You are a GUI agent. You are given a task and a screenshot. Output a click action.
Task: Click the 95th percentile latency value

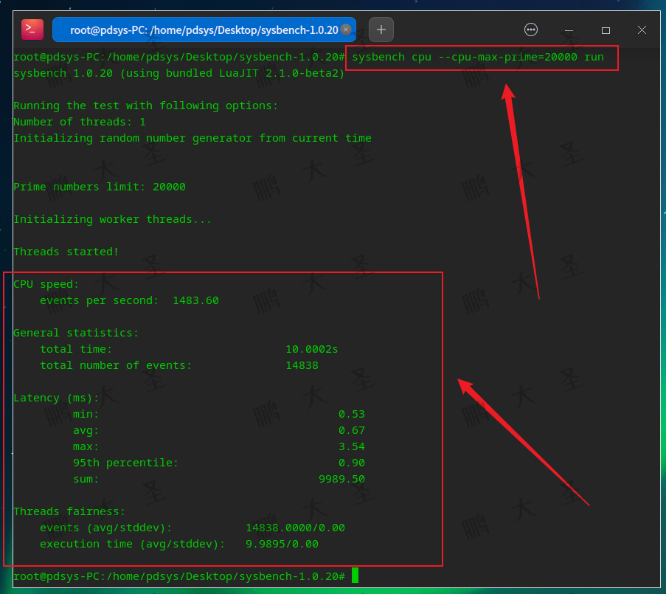tap(353, 463)
